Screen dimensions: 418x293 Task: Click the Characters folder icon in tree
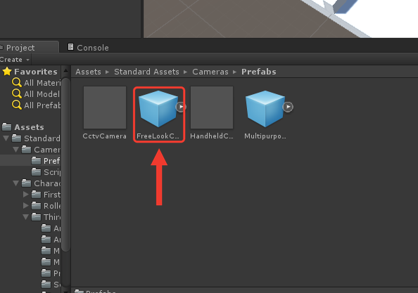tap(26, 183)
